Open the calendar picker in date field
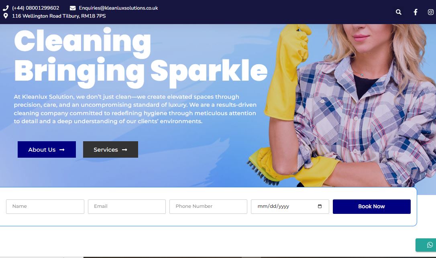 [320, 206]
